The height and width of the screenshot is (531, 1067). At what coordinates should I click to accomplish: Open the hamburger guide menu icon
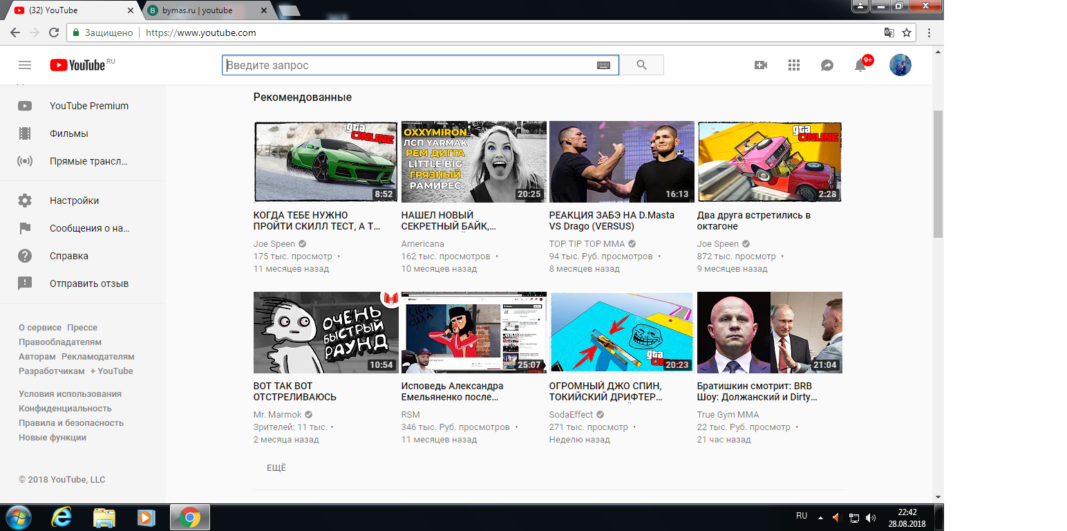[25, 65]
